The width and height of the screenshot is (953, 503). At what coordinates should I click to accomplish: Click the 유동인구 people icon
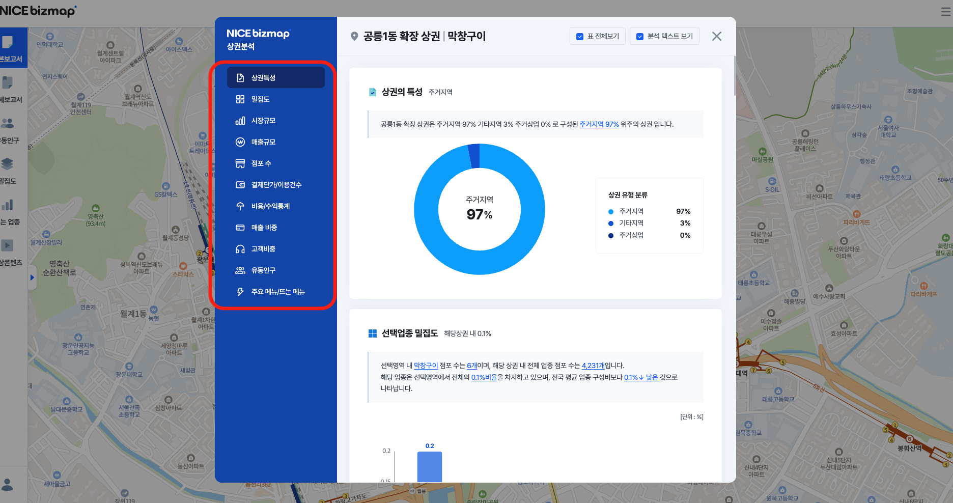pos(240,270)
